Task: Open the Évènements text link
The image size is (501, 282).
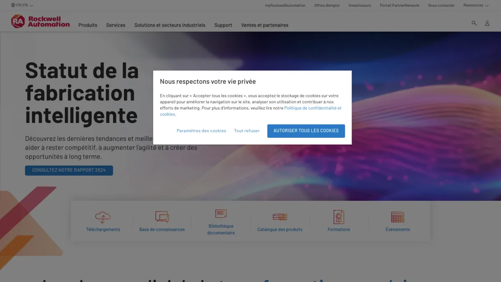Action: tap(398, 230)
